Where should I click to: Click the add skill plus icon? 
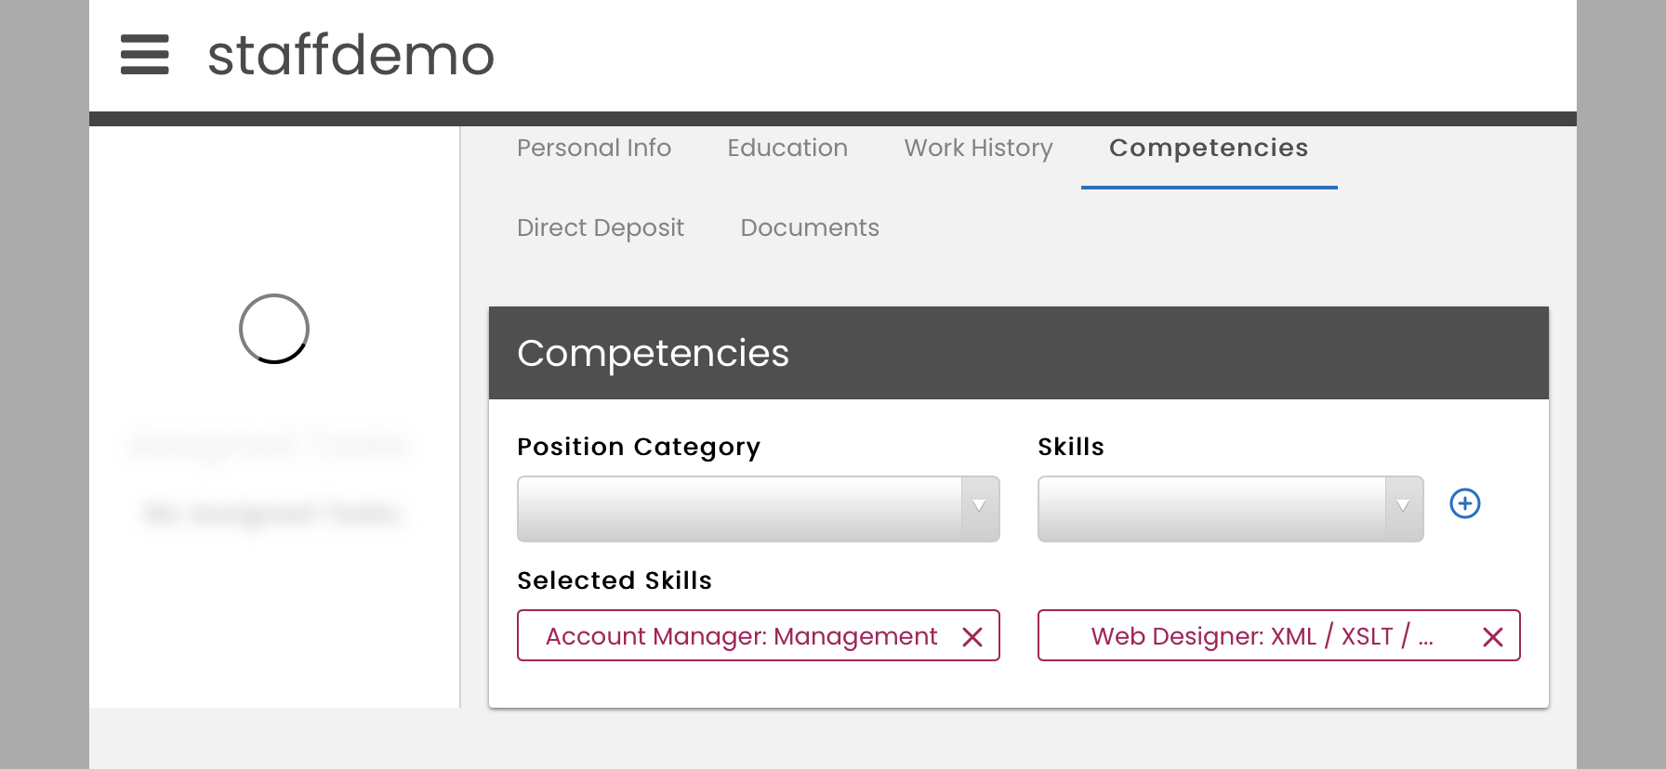pyautogui.click(x=1465, y=503)
